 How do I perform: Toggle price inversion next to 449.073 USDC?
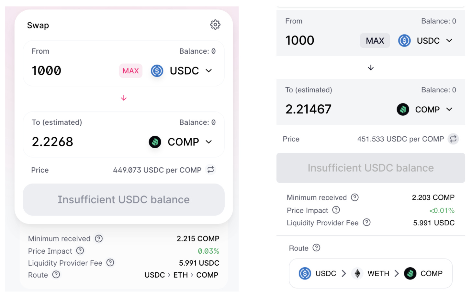pyautogui.click(x=211, y=170)
